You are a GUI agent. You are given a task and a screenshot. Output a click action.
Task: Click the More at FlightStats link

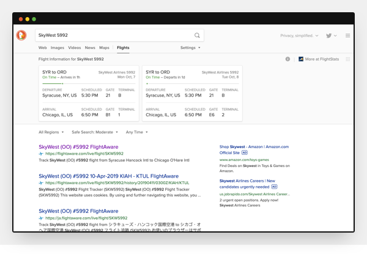[322, 59]
